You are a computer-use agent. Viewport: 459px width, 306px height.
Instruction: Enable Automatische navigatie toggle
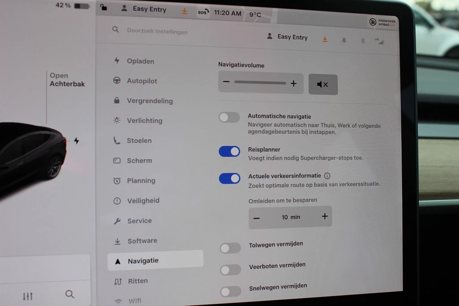pyautogui.click(x=229, y=117)
